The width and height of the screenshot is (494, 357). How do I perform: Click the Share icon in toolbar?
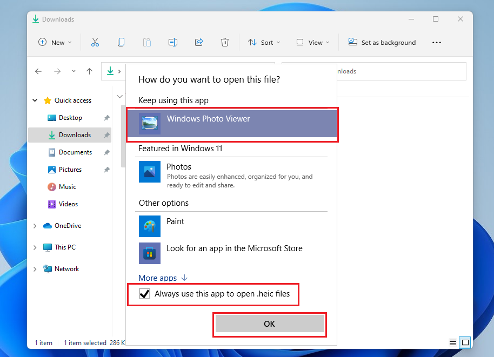(x=199, y=42)
